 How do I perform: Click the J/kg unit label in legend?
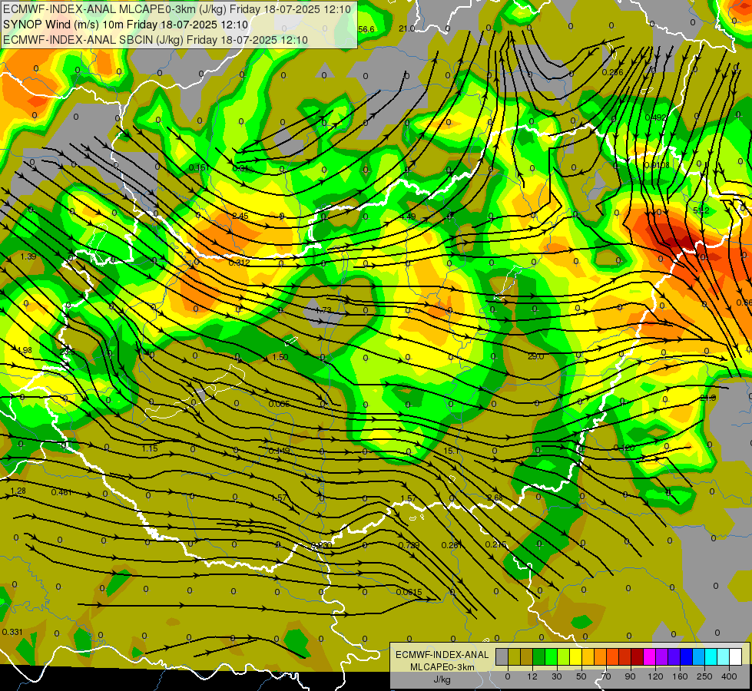click(x=442, y=679)
